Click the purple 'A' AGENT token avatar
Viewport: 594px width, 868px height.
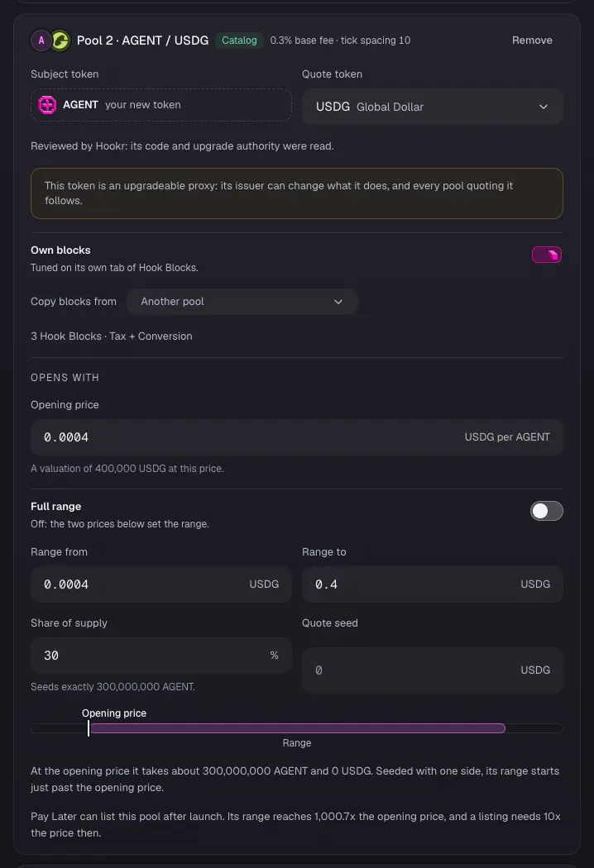(x=41, y=41)
